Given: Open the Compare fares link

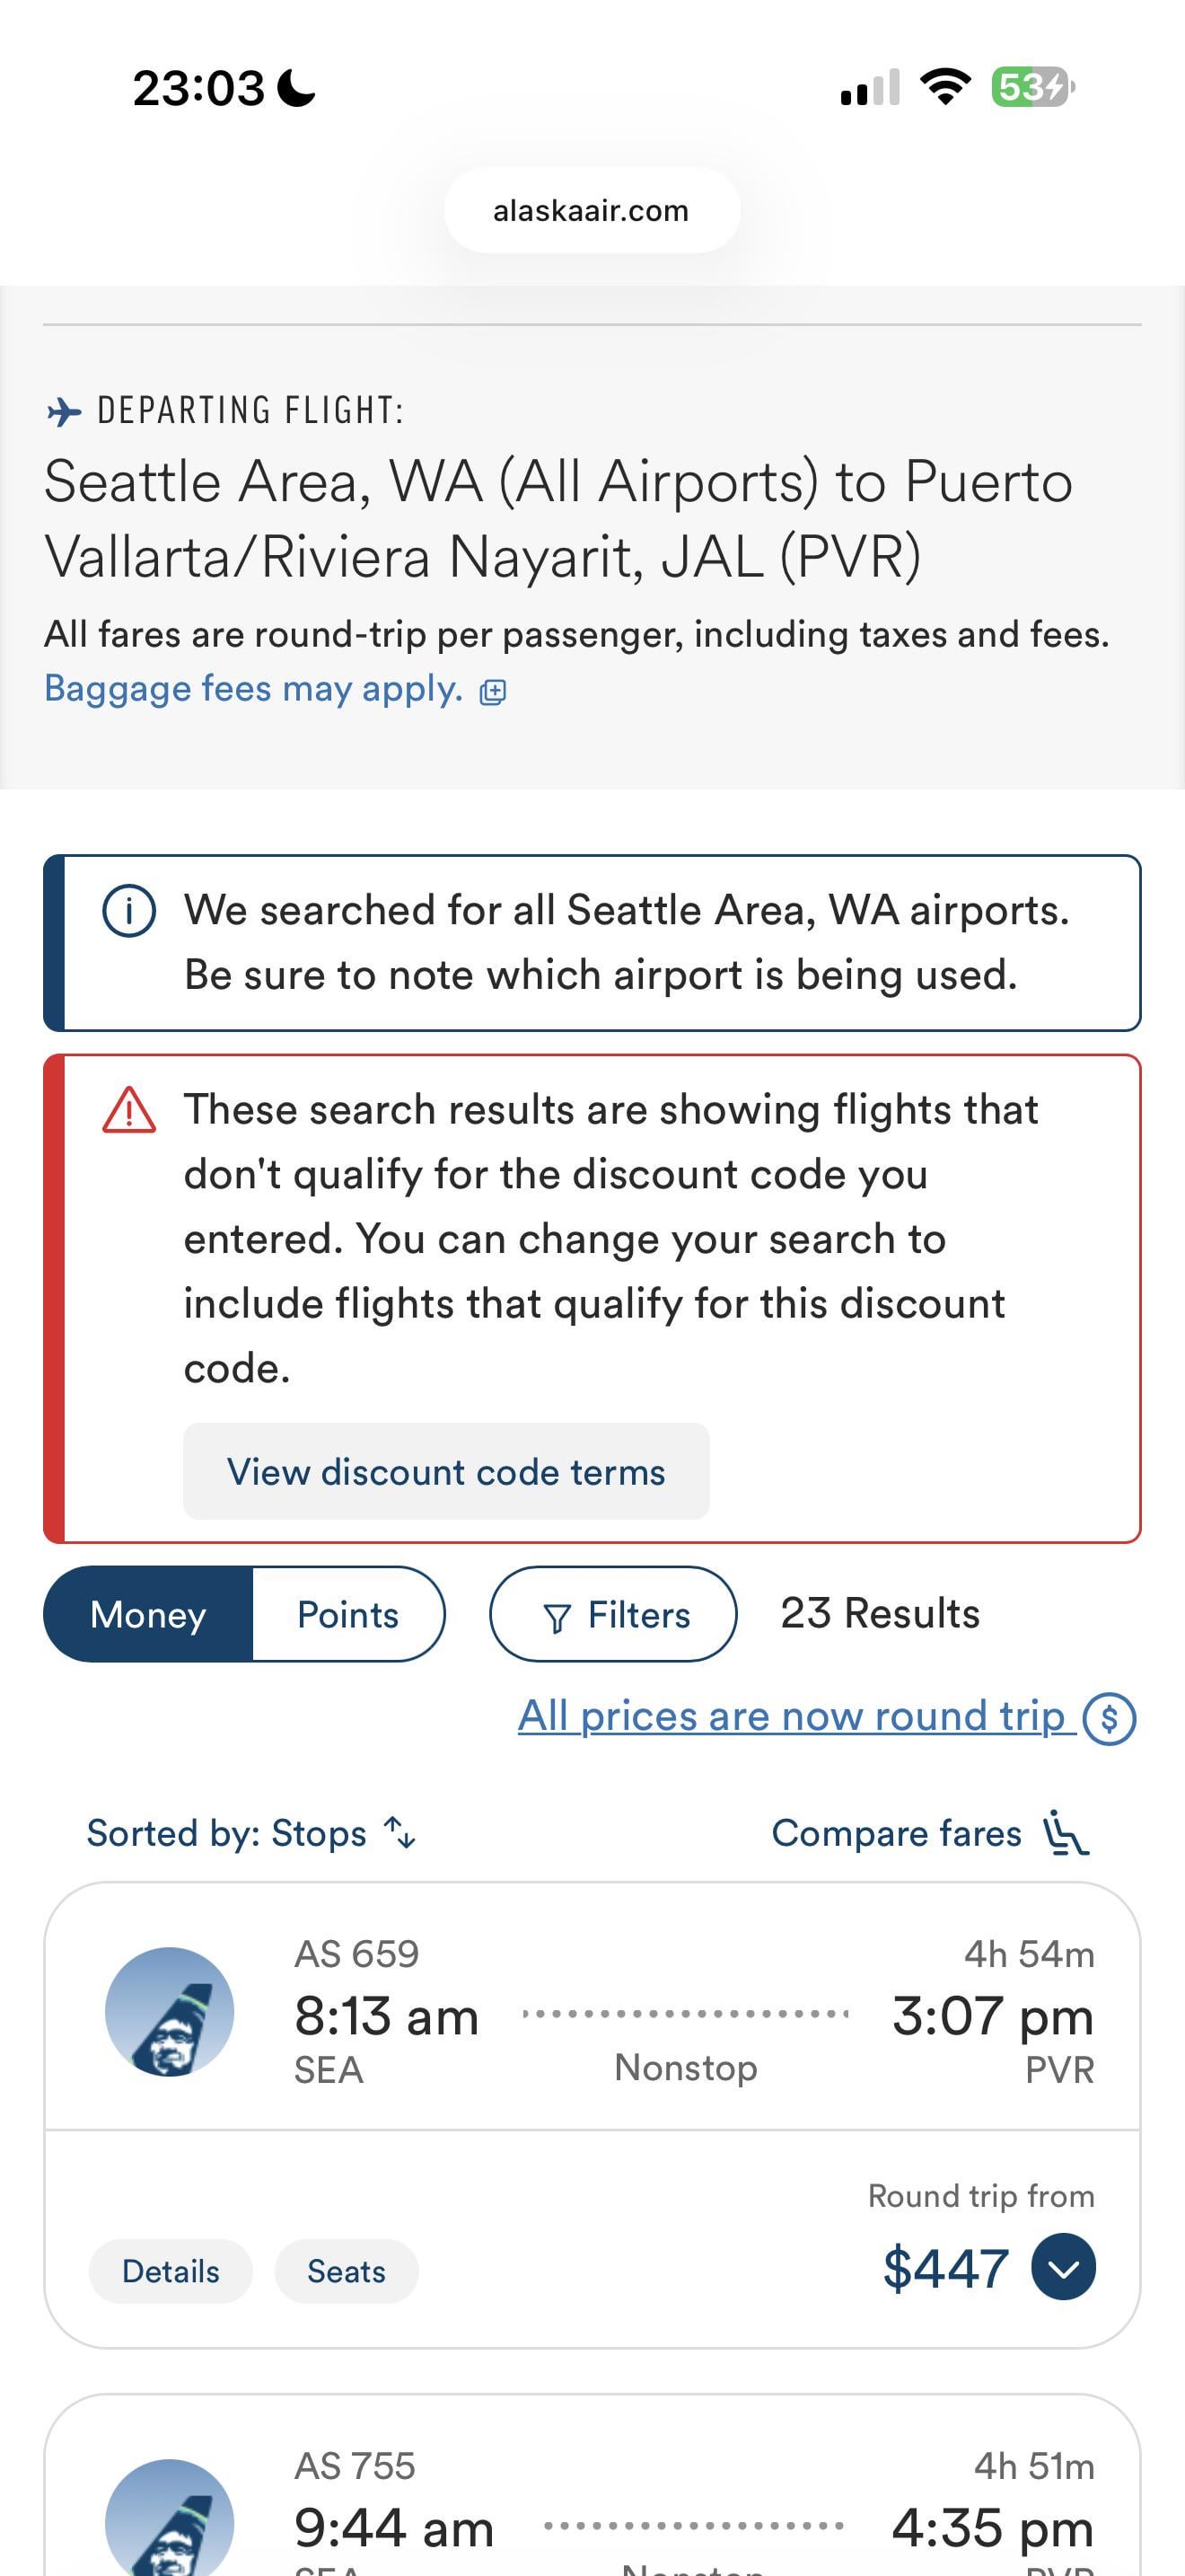Looking at the screenshot, I should coord(896,1833).
